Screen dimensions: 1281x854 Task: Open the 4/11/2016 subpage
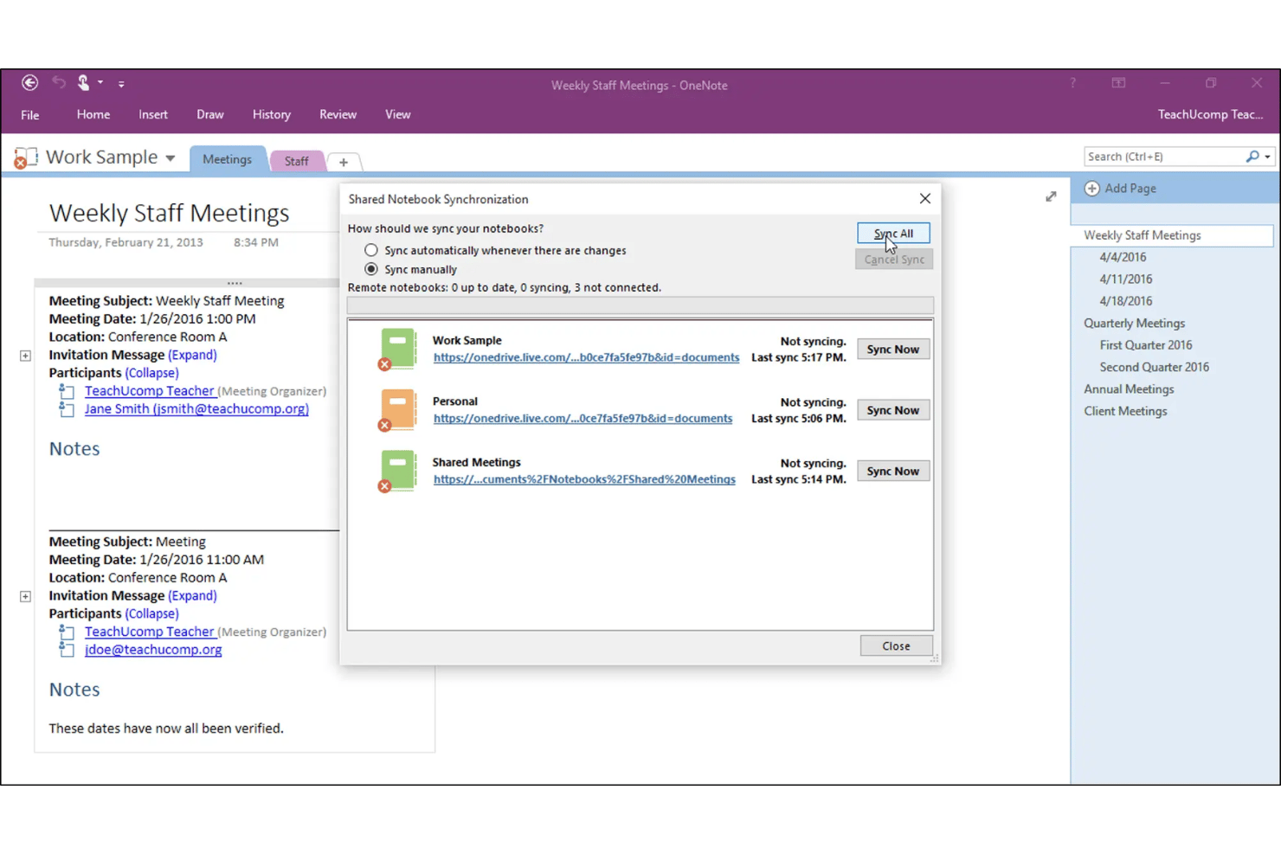(1126, 279)
